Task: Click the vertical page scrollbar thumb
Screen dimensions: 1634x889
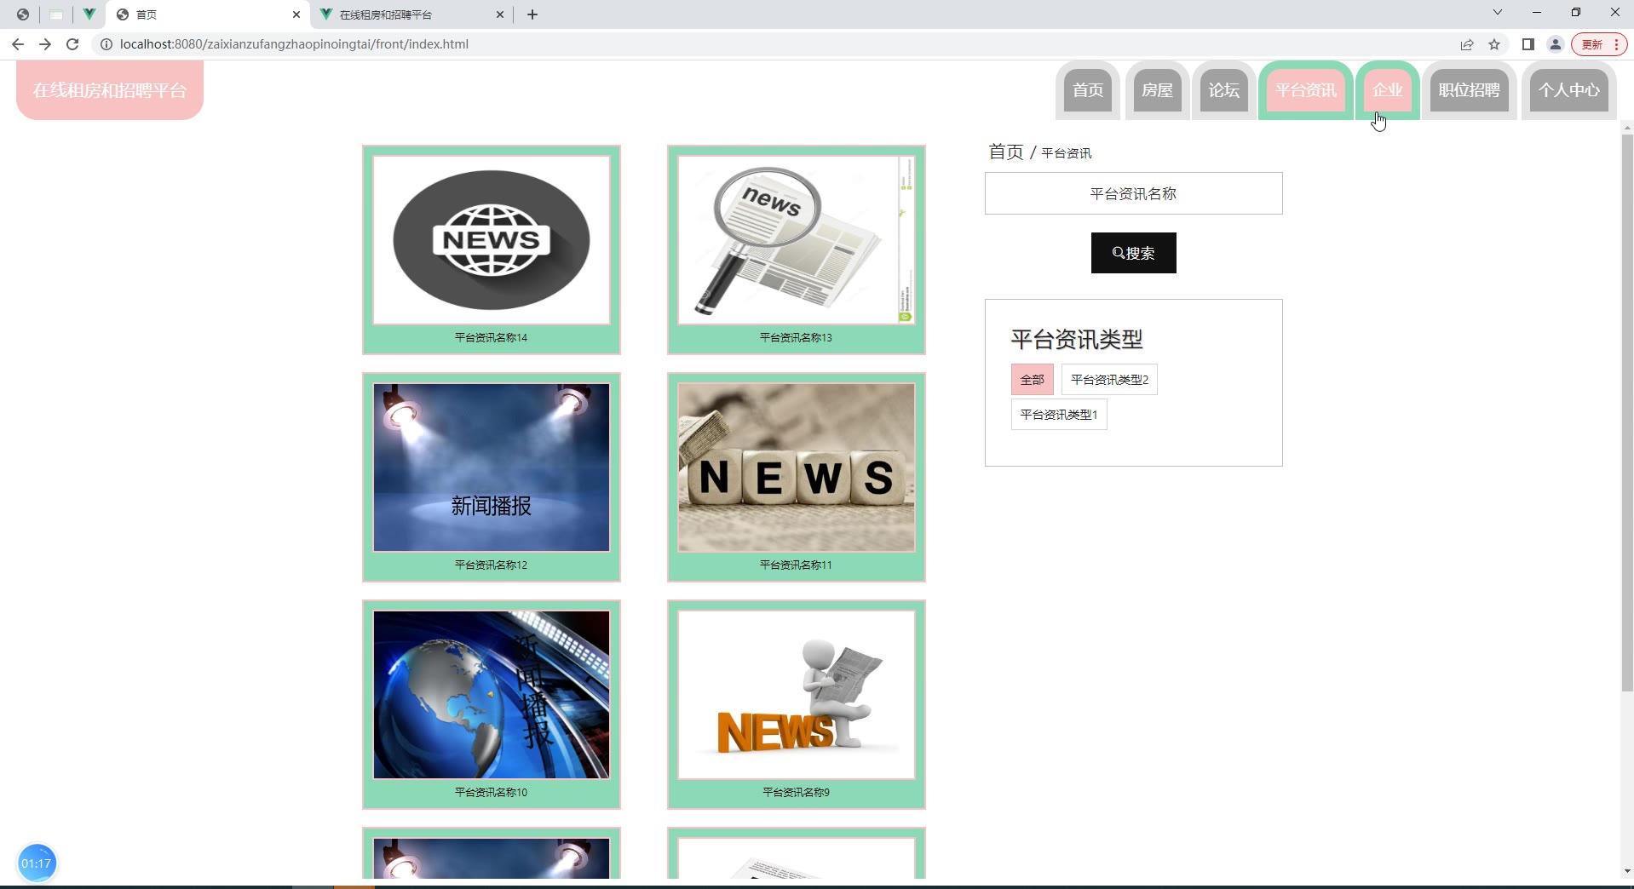Action: [x=1627, y=413]
